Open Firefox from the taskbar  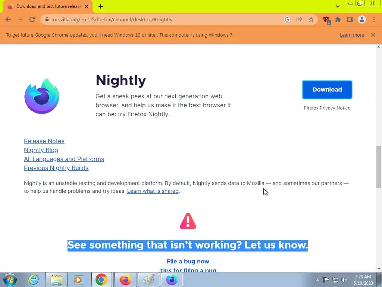[x=125, y=280]
